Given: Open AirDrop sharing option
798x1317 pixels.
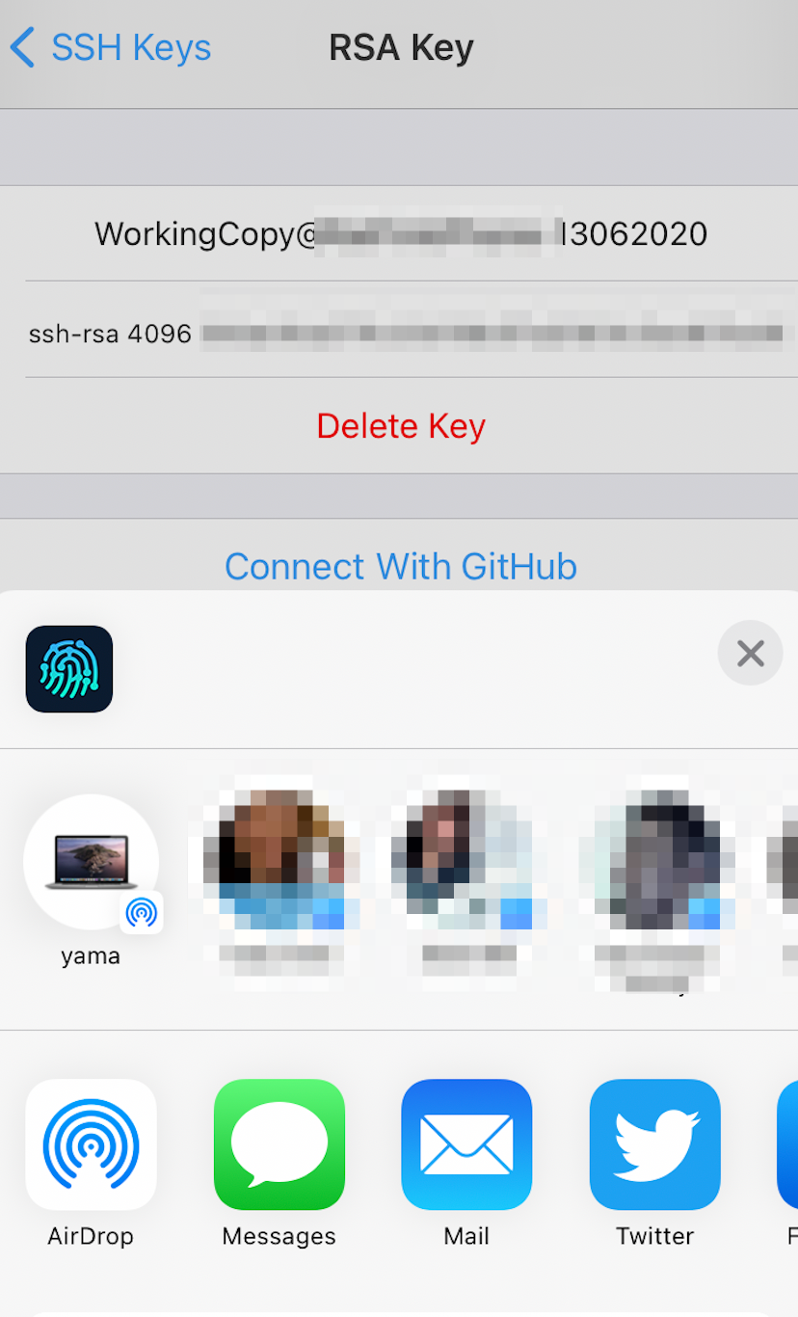Looking at the screenshot, I should [91, 1164].
